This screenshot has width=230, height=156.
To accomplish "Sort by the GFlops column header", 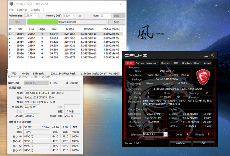I will [70, 29].
